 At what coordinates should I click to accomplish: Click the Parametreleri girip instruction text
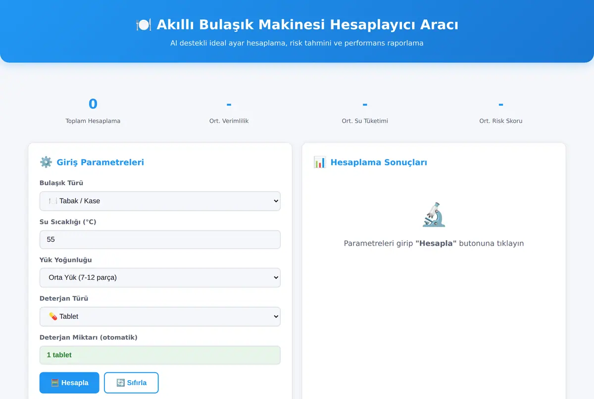pyautogui.click(x=434, y=244)
